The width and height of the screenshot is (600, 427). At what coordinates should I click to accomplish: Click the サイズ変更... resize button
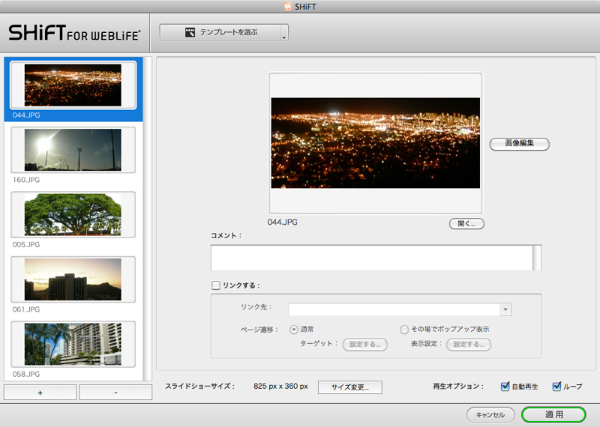tap(349, 387)
